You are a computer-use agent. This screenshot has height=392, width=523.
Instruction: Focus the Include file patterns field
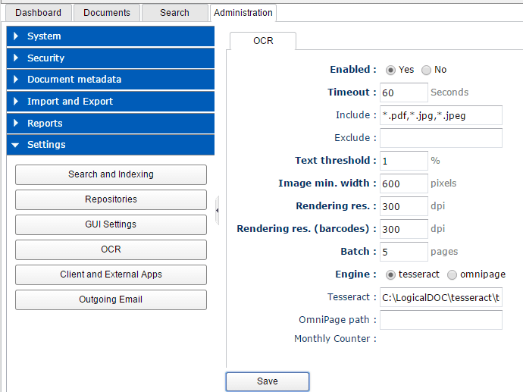pos(441,115)
